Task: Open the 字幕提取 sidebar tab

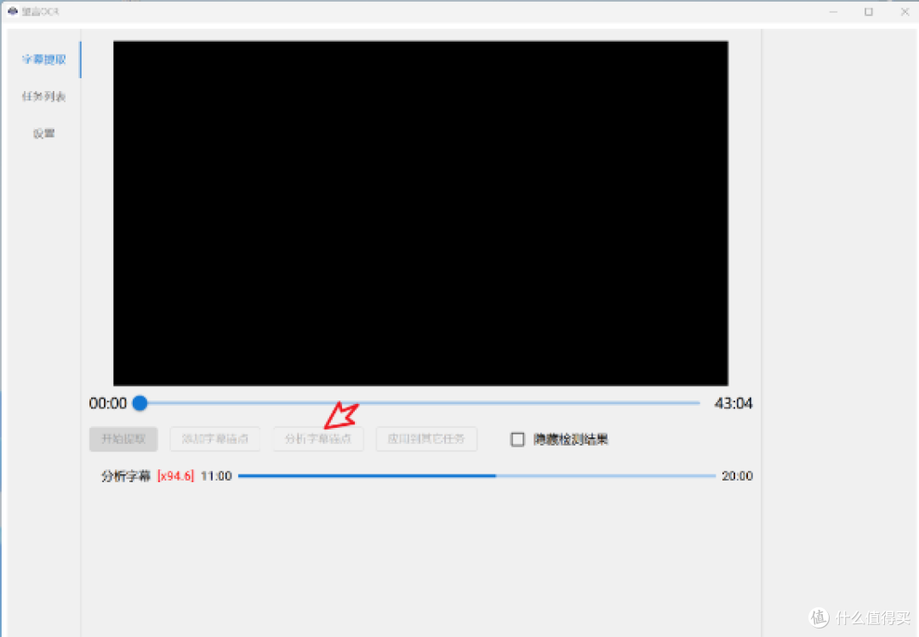Action: coord(44,60)
